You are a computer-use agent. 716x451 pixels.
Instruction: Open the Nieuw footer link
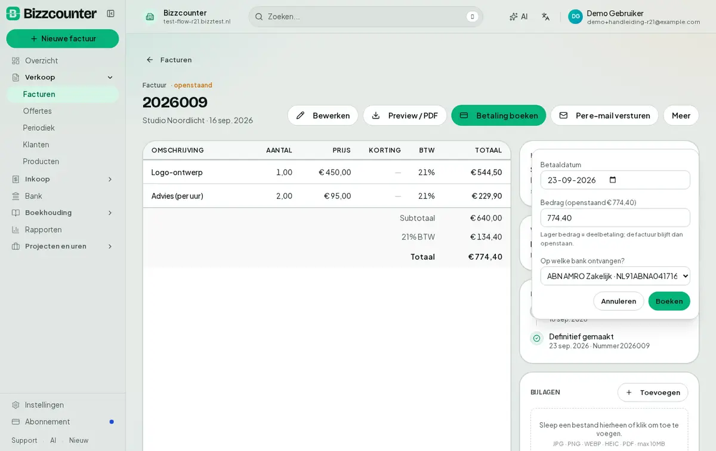[79, 440]
